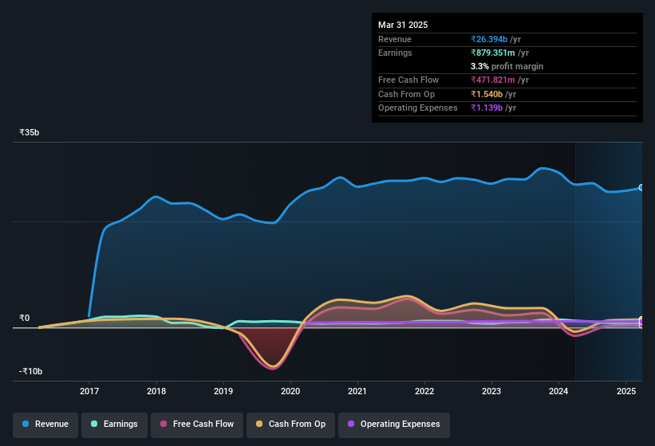Click the 2020 x-axis label
The image size is (655, 446).
pyautogui.click(x=290, y=391)
